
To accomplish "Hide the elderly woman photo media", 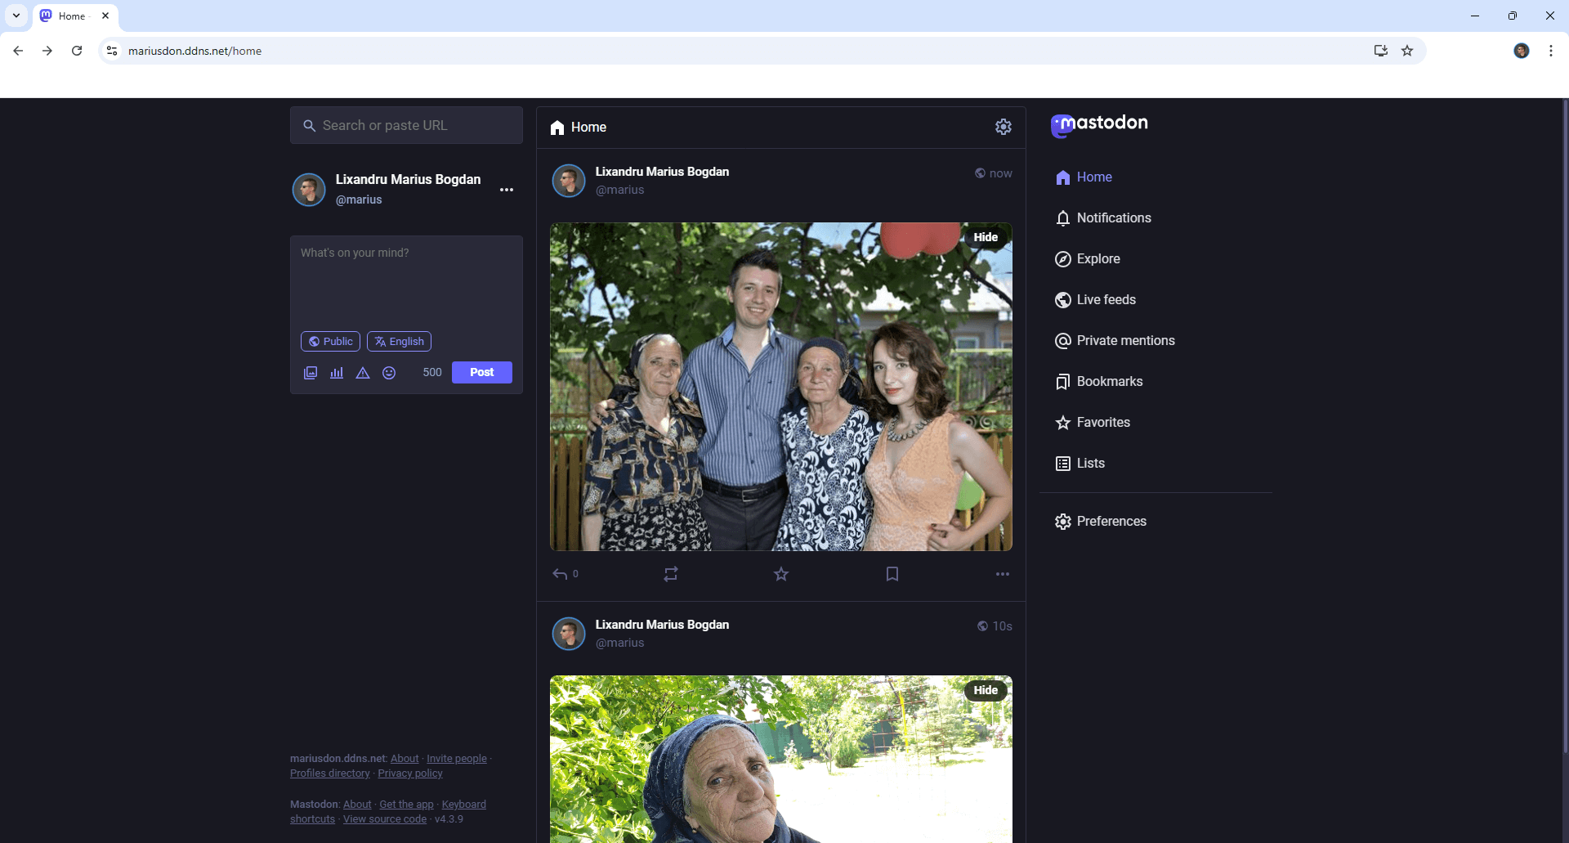I will pos(986,690).
